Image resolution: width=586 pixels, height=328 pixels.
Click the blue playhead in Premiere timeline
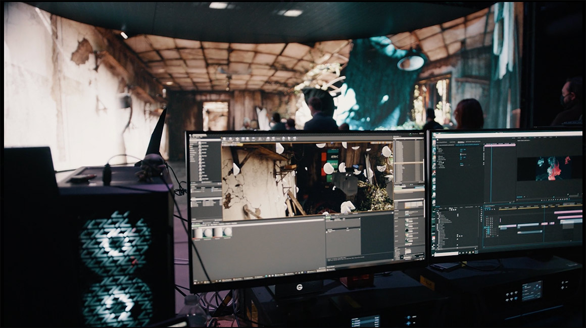click(544, 207)
